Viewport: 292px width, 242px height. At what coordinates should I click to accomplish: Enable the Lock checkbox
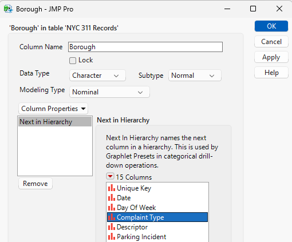(73, 61)
